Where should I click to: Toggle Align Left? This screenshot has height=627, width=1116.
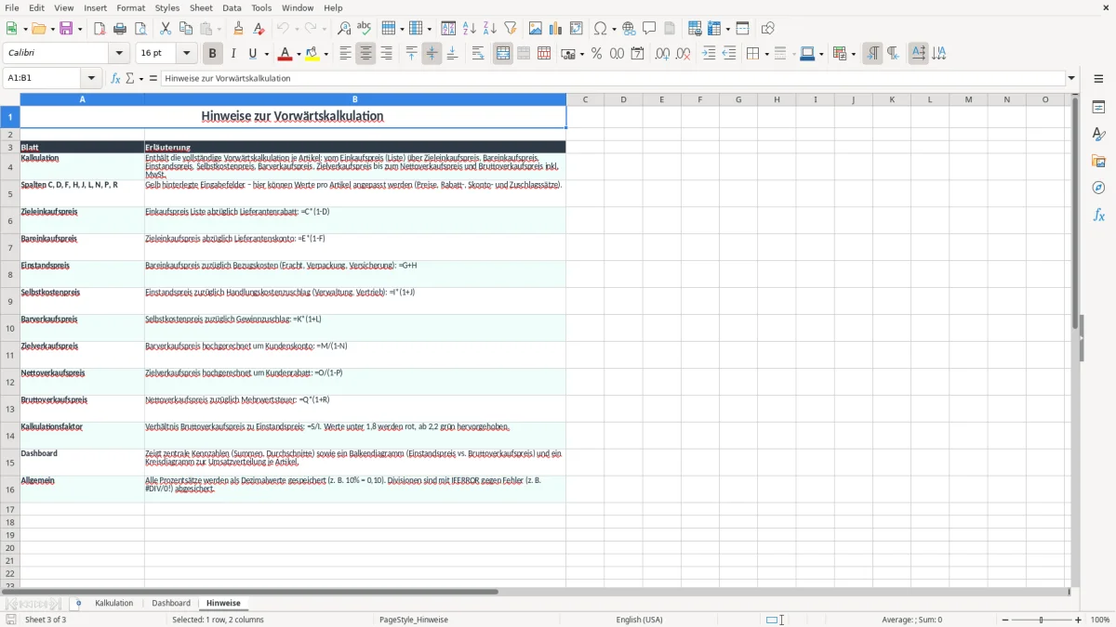(x=345, y=54)
